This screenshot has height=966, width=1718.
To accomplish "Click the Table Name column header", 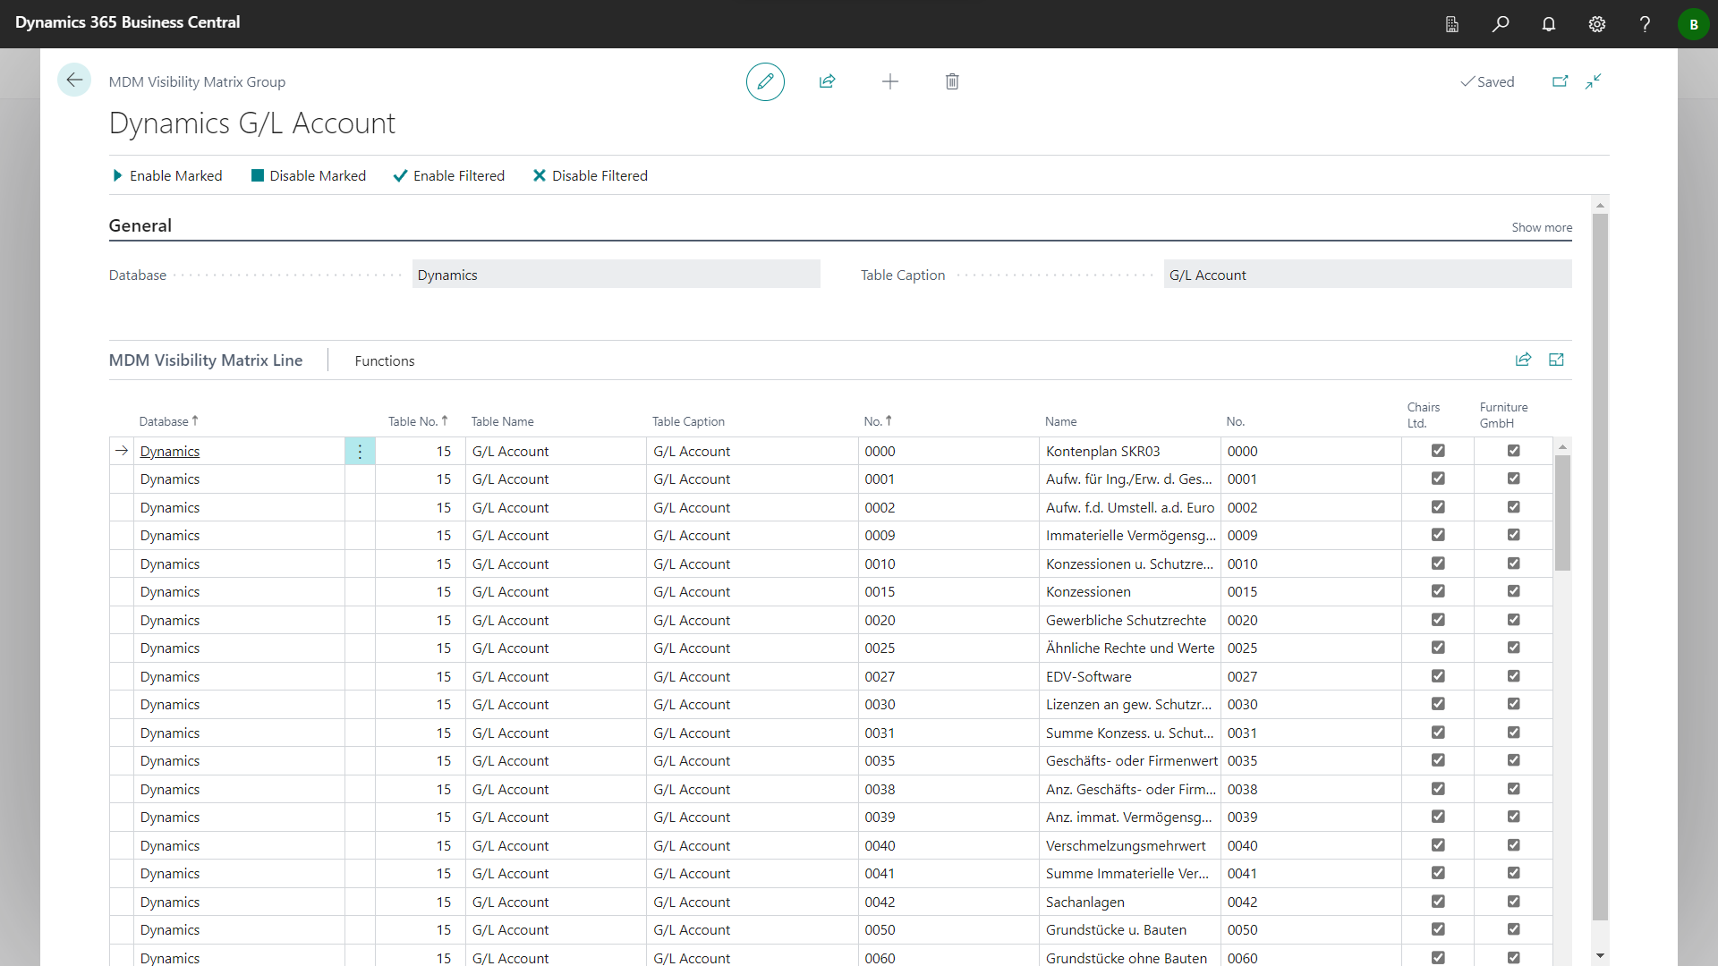I will click(502, 421).
